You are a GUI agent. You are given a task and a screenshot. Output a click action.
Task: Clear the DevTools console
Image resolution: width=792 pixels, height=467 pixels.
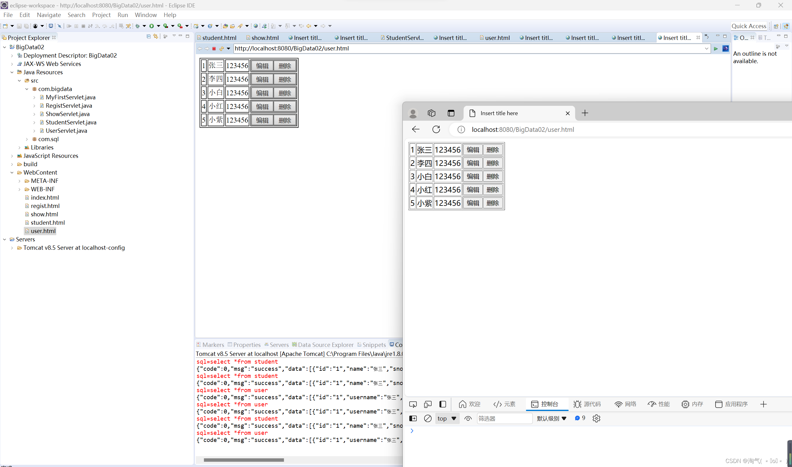(428, 418)
